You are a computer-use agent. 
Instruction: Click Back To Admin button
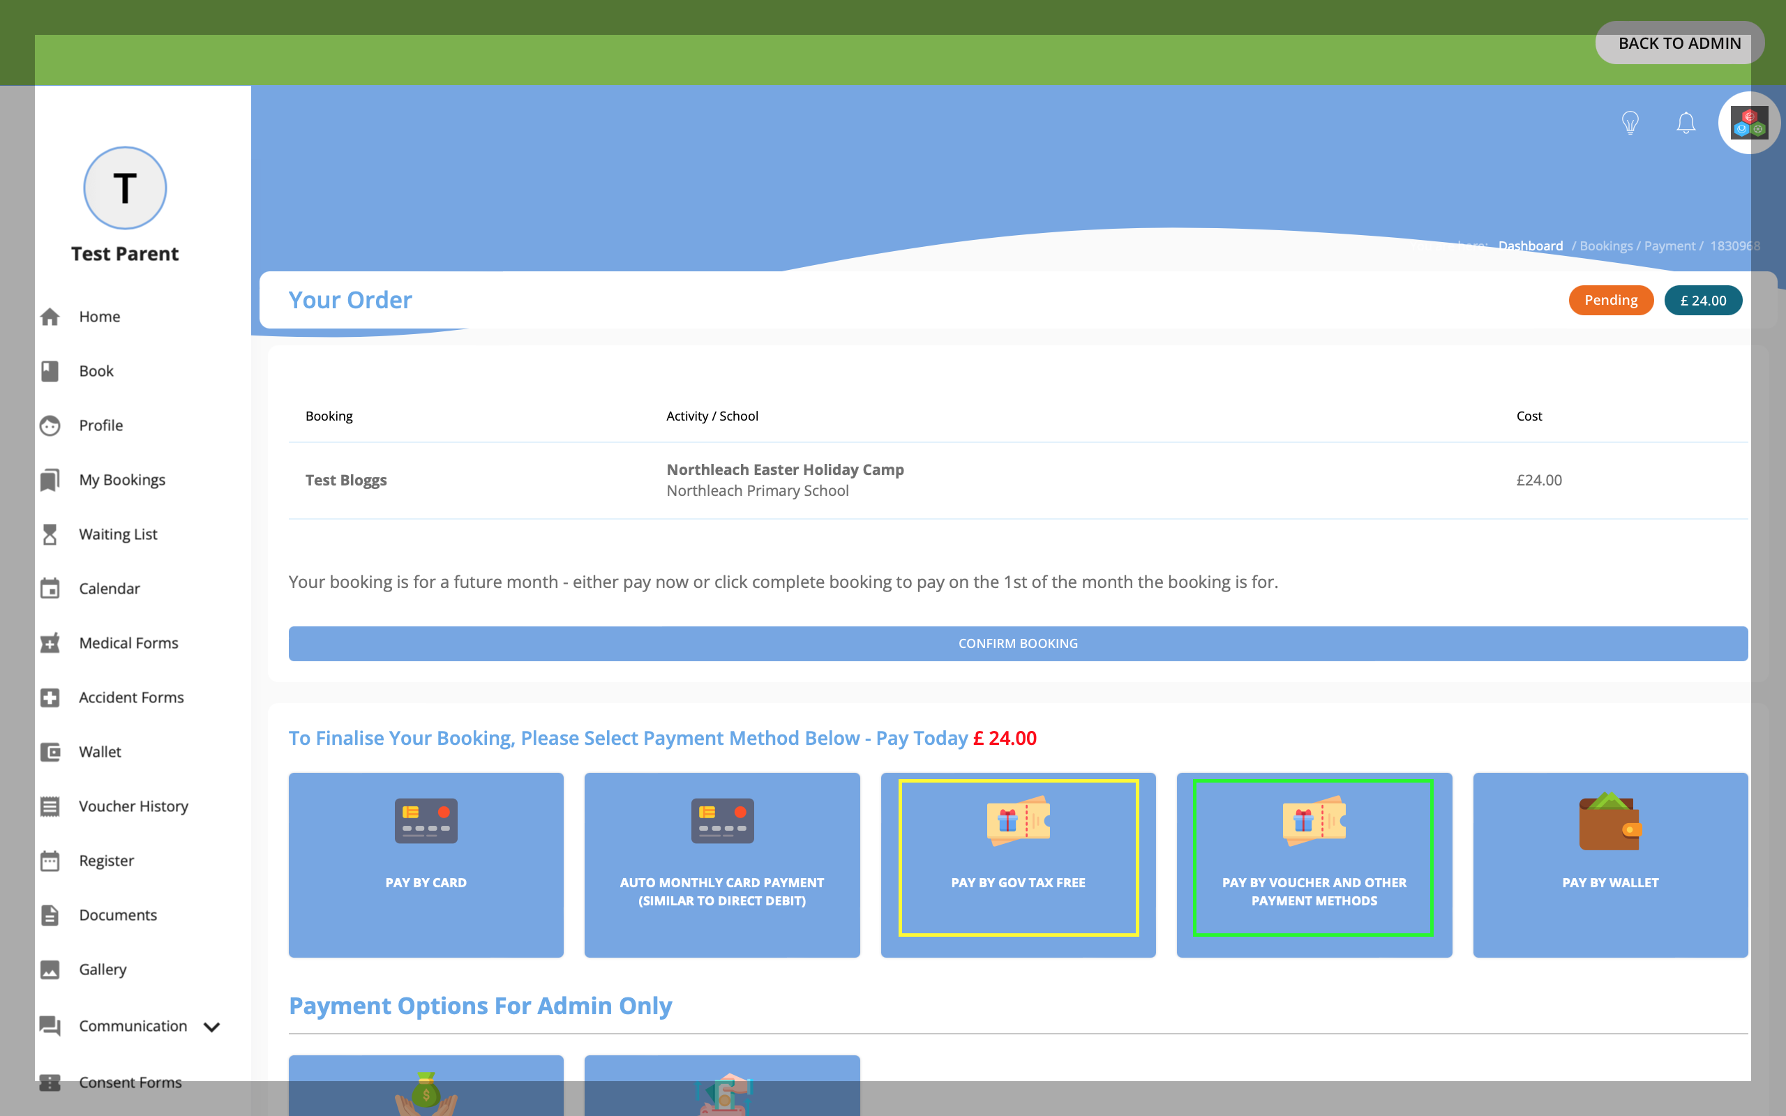pos(1679,43)
